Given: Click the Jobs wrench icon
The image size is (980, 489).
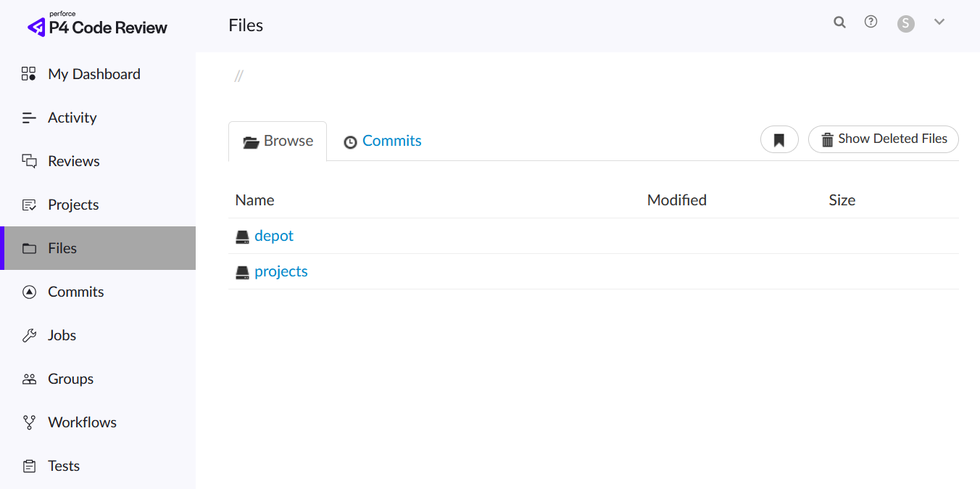Looking at the screenshot, I should [29, 335].
